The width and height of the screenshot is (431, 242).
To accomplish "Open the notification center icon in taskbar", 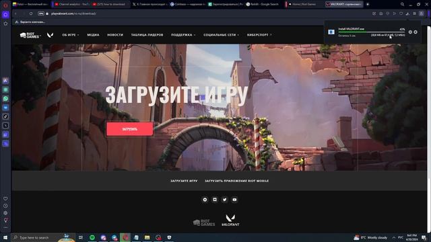I will [x=424, y=237].
